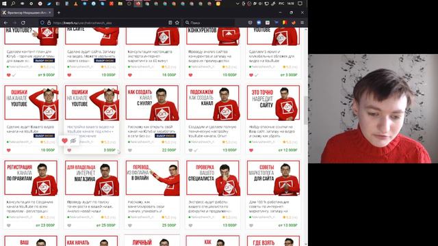This screenshot has height=246, width=438.
Task: Open seller name on Это точно навредит сайту card
Action: point(263,142)
